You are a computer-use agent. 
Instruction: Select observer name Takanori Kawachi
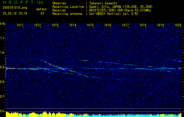[103, 3]
